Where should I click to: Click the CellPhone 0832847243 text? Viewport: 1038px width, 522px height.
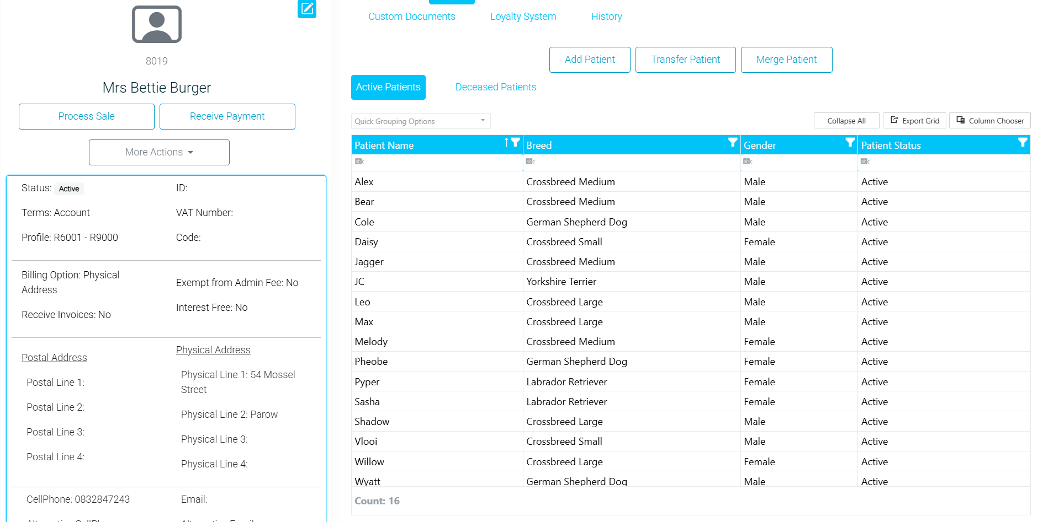[x=78, y=499]
